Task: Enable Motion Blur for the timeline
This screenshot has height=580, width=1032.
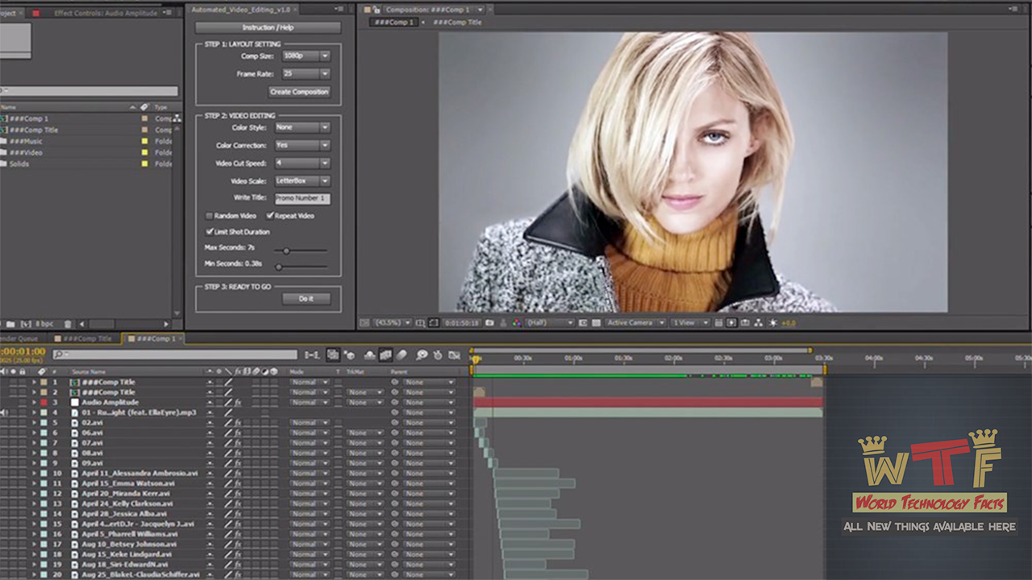Action: (x=386, y=354)
